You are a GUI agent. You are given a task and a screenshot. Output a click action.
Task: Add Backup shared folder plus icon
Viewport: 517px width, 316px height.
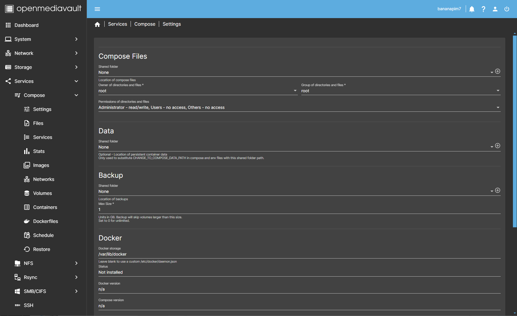coord(498,190)
